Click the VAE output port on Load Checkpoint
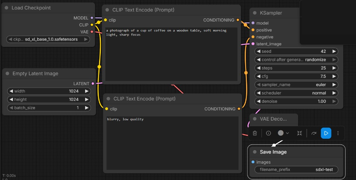This screenshot has width=356, height=180. click(92, 32)
